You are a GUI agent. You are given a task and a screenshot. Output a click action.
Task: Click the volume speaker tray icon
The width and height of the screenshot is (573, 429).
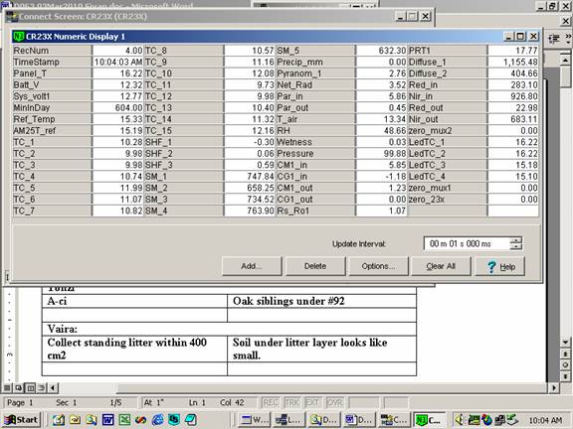(x=460, y=420)
